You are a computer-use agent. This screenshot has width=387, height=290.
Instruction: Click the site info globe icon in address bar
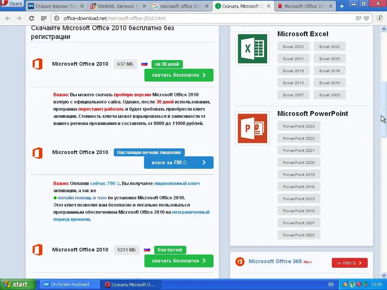[57, 18]
